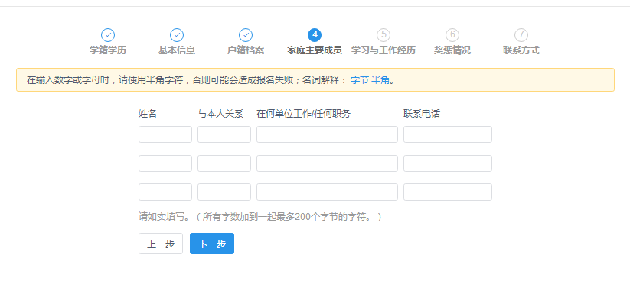The width and height of the screenshot is (630, 284).
Task: Focus the first row 与本人关系 field
Action: 224,134
